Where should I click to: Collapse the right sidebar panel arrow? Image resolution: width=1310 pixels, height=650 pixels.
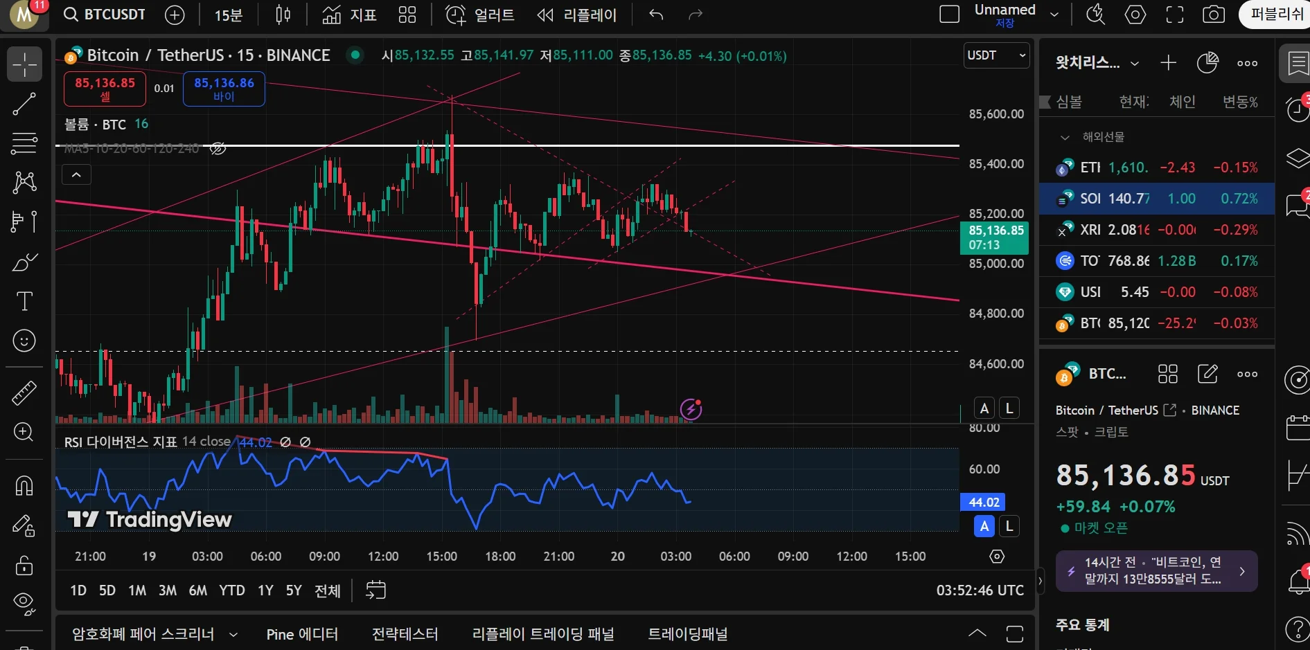pos(1039,581)
